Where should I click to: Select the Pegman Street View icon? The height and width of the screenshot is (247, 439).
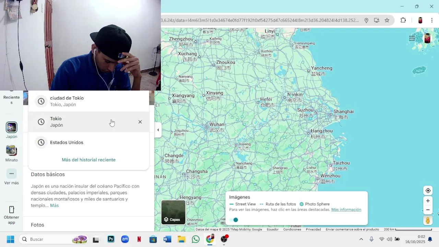(428, 220)
